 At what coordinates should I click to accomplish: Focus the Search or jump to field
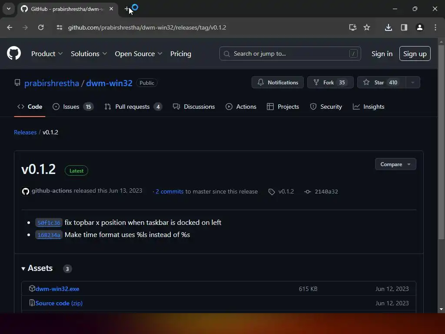tap(290, 53)
